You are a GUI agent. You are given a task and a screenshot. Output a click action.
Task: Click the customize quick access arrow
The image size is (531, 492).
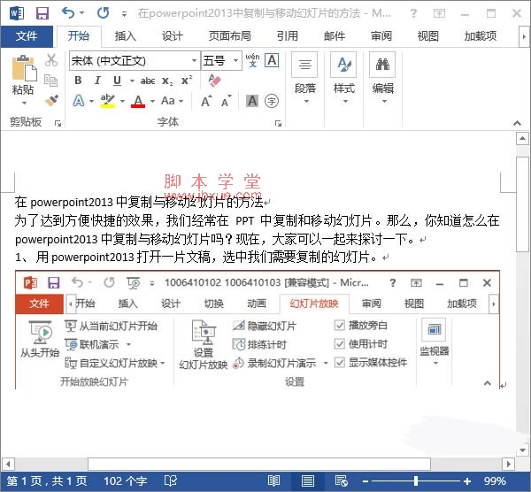(124, 14)
